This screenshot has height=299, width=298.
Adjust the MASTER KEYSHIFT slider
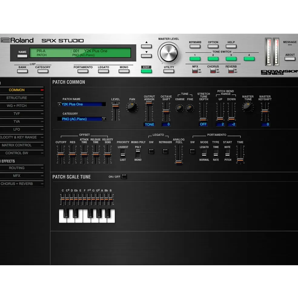click(265, 111)
